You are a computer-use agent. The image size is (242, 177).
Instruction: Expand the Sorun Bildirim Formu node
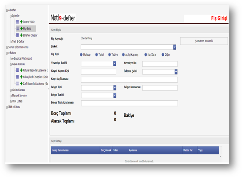[7, 48]
